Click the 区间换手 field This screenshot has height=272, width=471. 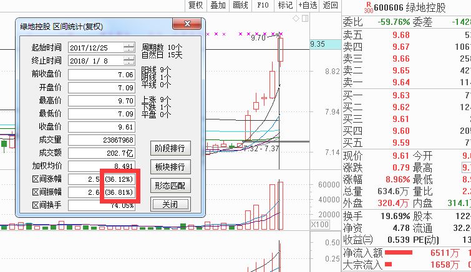point(102,205)
